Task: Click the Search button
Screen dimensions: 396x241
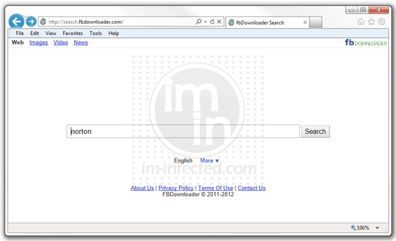Action: 315,131
